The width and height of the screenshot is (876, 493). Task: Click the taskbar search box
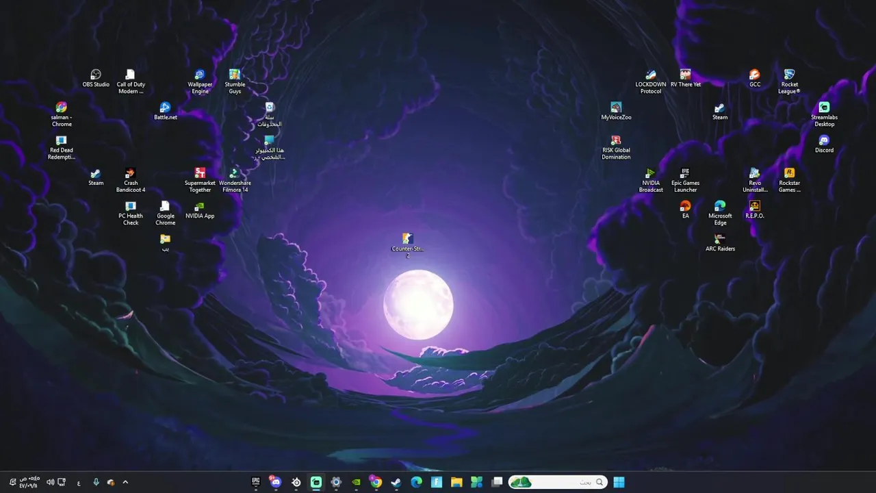coord(558,482)
